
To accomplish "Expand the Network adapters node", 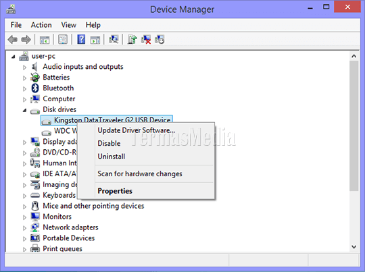I will 24,228.
